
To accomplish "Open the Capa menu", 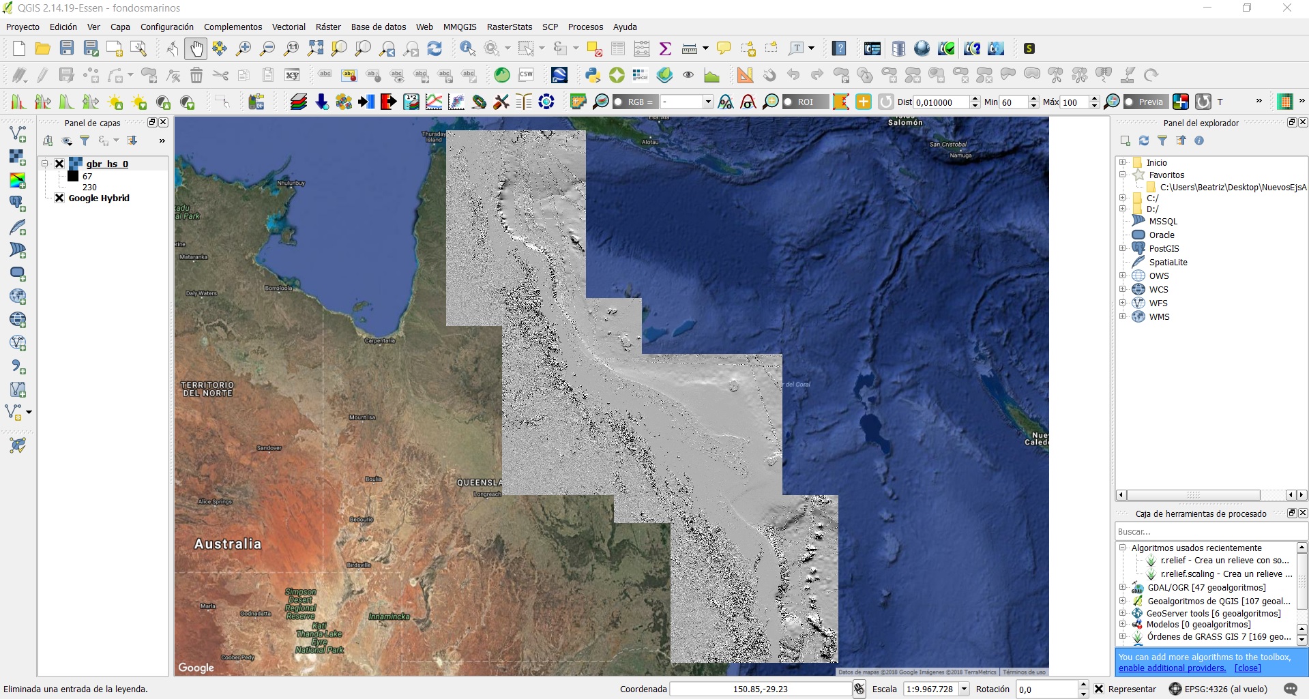I will (120, 27).
